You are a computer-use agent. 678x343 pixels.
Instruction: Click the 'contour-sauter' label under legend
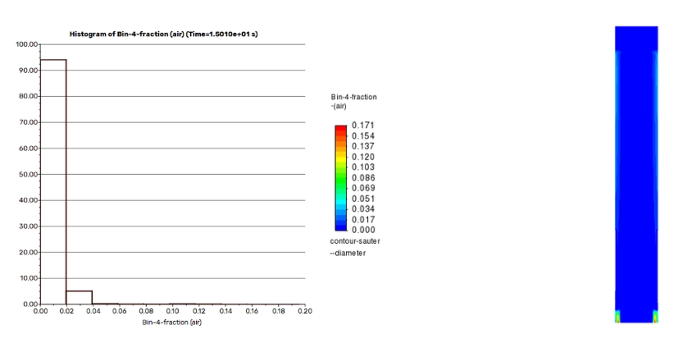(x=355, y=241)
